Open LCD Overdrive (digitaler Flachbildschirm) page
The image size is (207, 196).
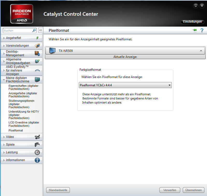pyautogui.click(x=24, y=124)
